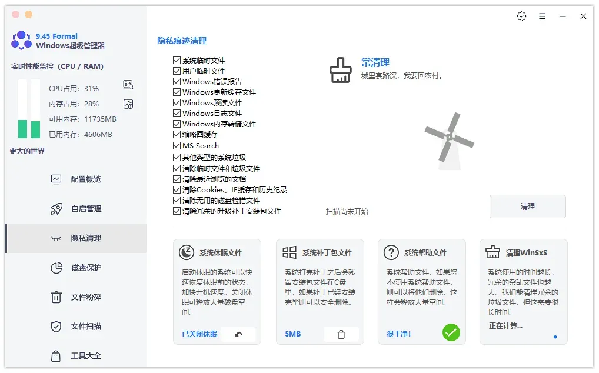Toggle 清除最近浏览的文档 checkbox
The width and height of the screenshot is (599, 373).
(x=177, y=179)
